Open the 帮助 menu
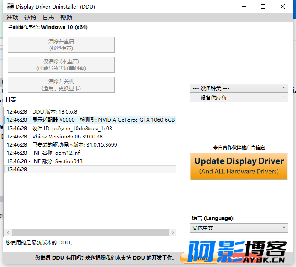This screenshot has height=267, width=296. 66,18
